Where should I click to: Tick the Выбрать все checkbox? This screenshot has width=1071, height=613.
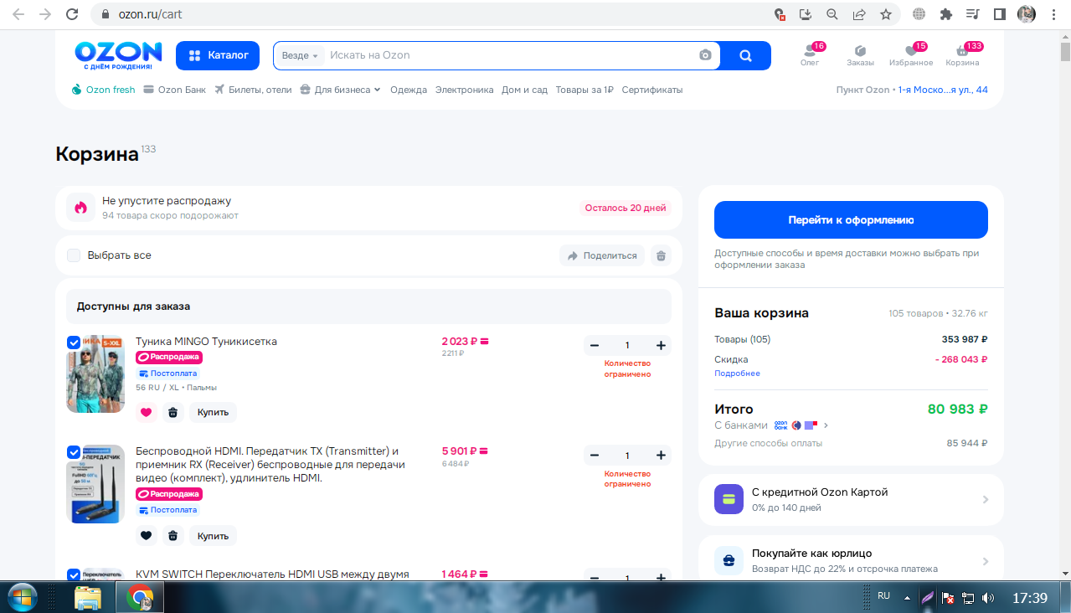(x=74, y=255)
